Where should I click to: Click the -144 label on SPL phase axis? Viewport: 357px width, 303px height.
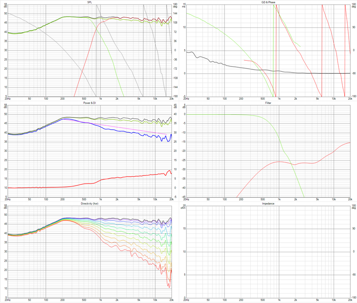(175, 87)
